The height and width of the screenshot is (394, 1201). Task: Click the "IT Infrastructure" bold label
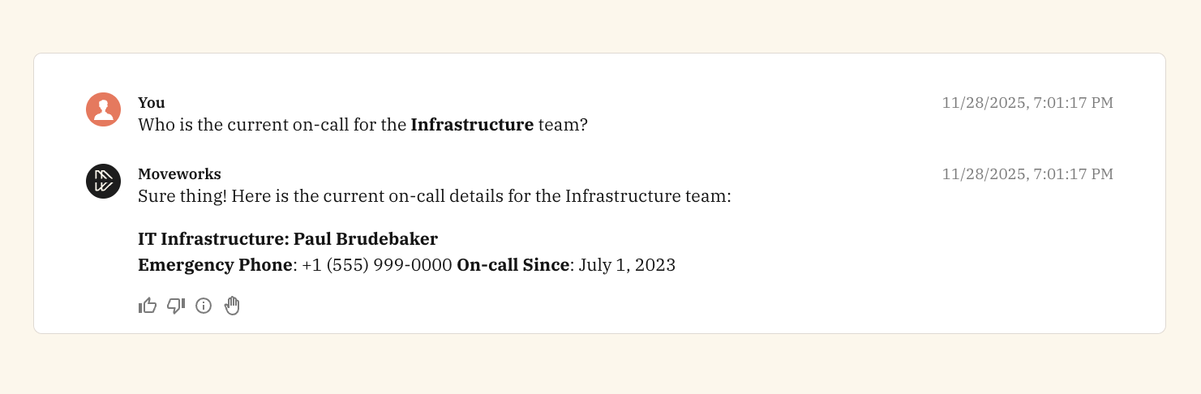point(212,239)
